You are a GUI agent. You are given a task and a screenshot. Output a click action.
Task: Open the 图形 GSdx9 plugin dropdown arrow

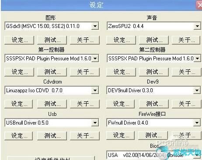pyautogui.click(x=95, y=26)
